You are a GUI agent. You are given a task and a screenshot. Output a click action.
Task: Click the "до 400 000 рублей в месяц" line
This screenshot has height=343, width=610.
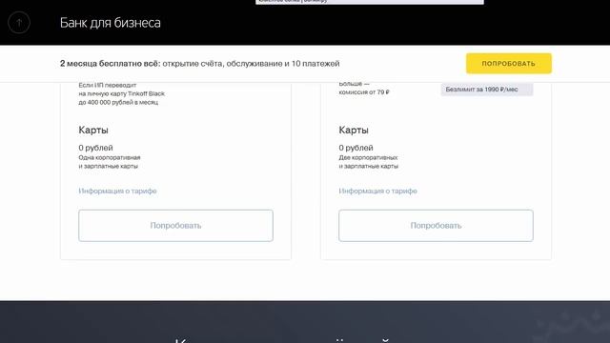118,102
